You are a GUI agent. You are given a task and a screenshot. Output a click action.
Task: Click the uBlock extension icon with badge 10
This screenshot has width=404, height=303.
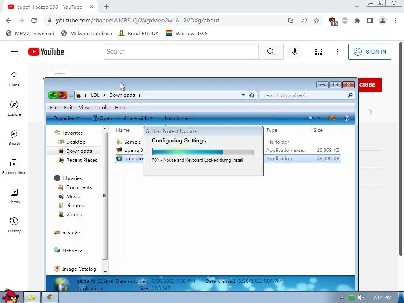click(333, 21)
